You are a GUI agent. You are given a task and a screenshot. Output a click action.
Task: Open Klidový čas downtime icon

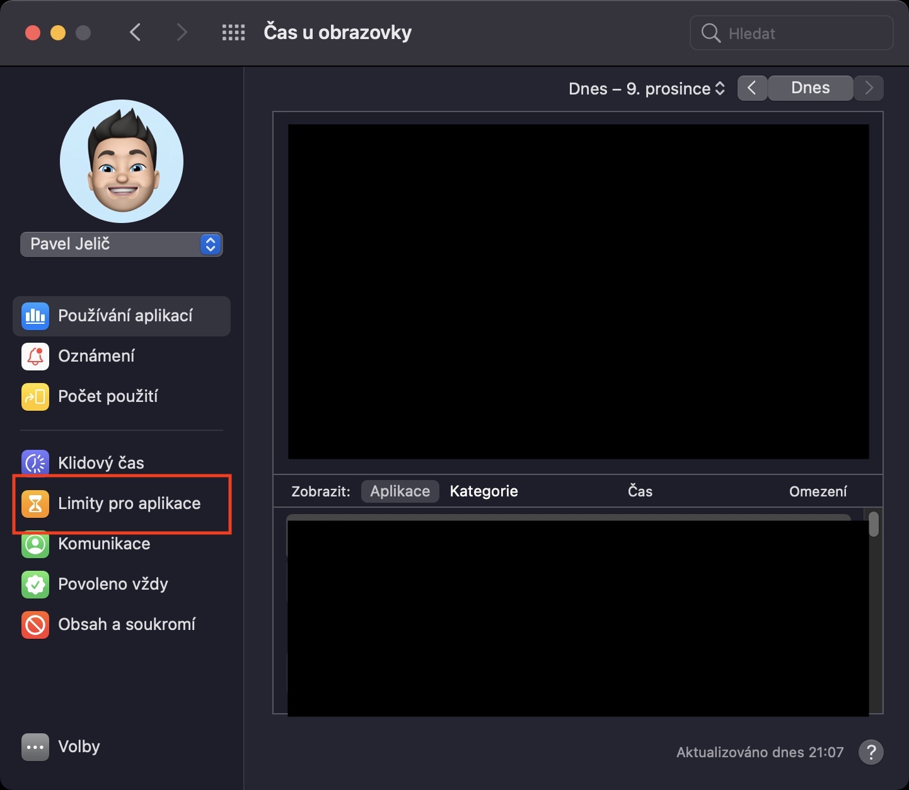click(35, 463)
